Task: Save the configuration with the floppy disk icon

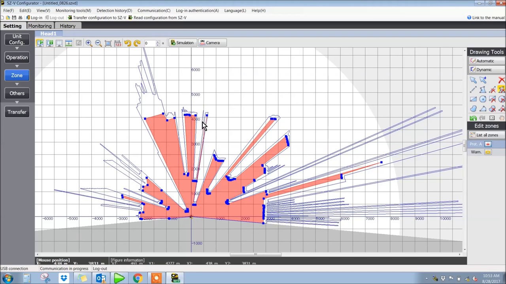Action: (x=14, y=18)
